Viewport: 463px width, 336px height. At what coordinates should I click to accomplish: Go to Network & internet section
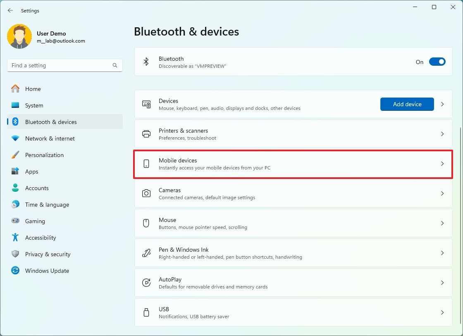[x=50, y=138]
